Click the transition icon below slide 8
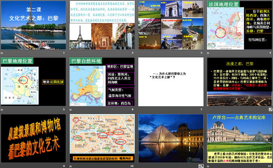The image size is (273, 168). pyautogui.click(x=208, y=110)
